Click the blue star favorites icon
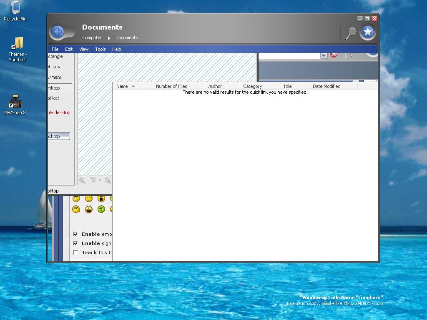Image resolution: width=427 pixels, height=320 pixels. pyautogui.click(x=368, y=32)
